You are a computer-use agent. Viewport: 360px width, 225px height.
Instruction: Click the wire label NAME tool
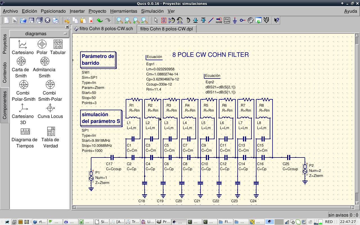(219, 20)
